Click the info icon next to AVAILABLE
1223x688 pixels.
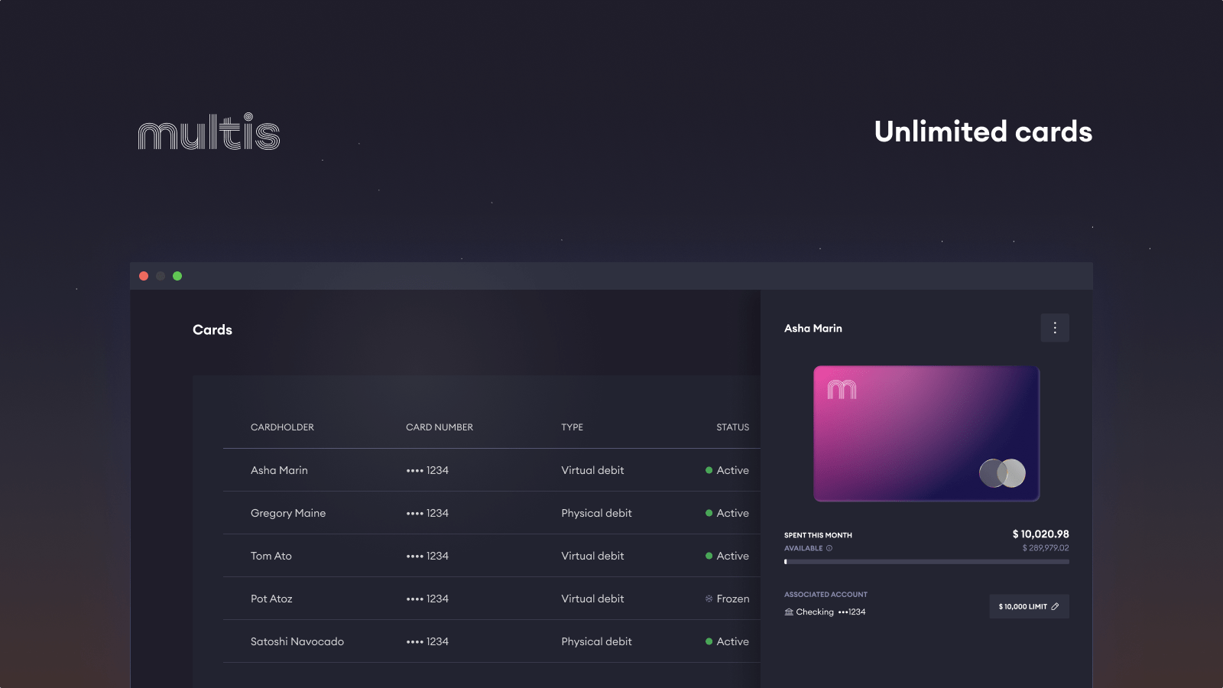pyautogui.click(x=828, y=548)
